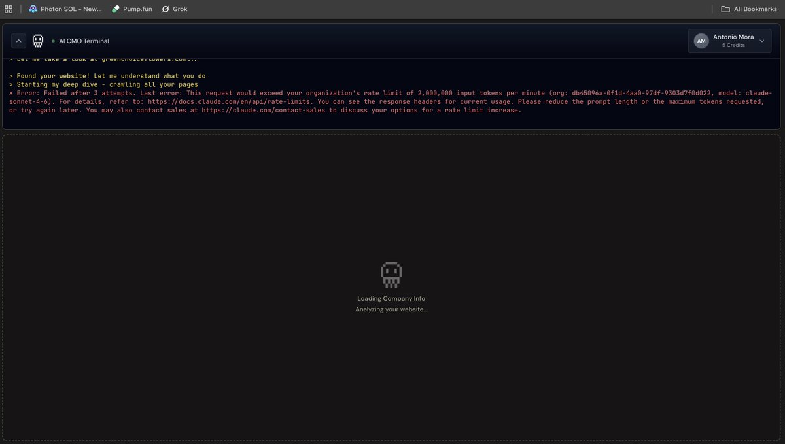This screenshot has width=785, height=444.
Task: Click the Photon SOL bookmark favicon
Action: pos(33,9)
